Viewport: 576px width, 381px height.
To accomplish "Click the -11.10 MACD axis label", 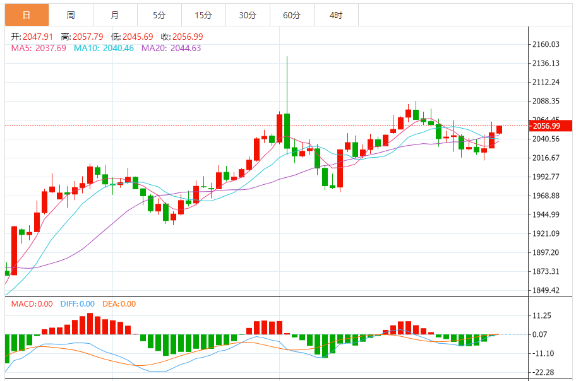I will 543,353.
